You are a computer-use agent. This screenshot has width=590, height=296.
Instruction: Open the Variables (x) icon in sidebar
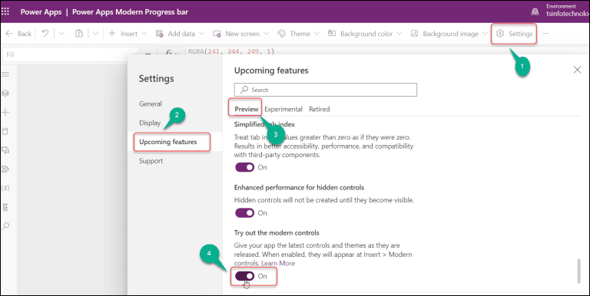coord(5,188)
